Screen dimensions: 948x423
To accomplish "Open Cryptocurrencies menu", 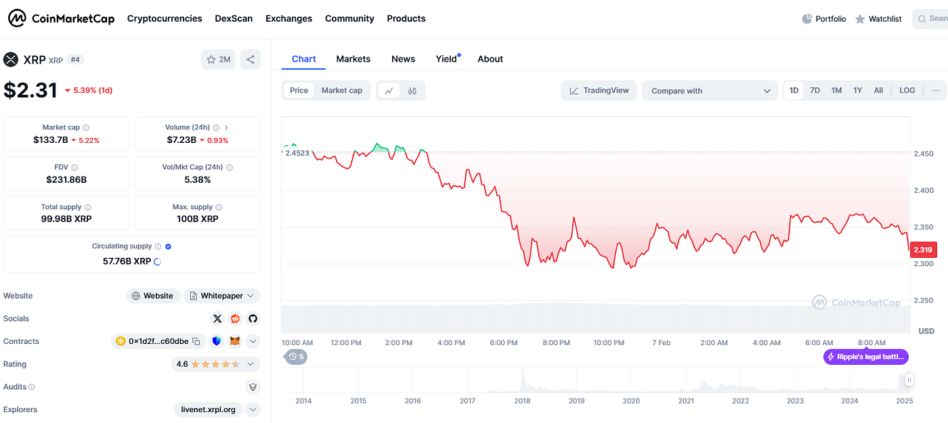I will (x=165, y=19).
